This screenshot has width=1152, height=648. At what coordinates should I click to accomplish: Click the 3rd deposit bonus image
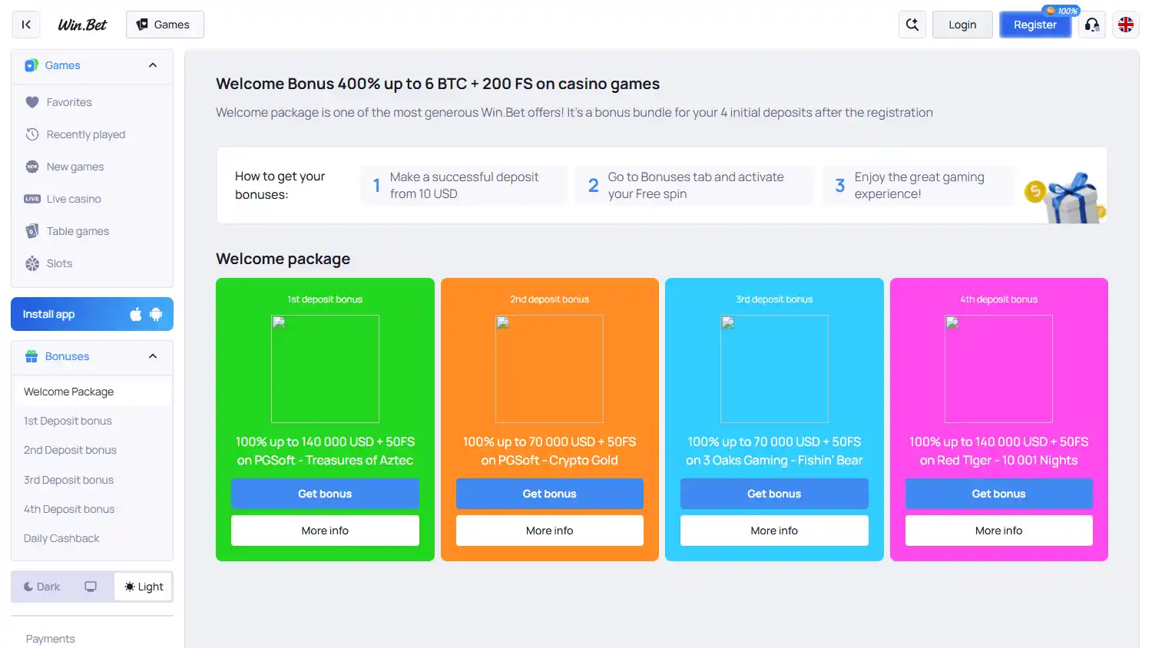tap(774, 369)
